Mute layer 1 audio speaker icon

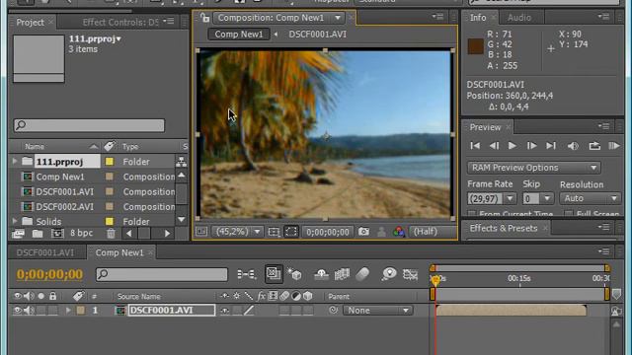coord(29,311)
